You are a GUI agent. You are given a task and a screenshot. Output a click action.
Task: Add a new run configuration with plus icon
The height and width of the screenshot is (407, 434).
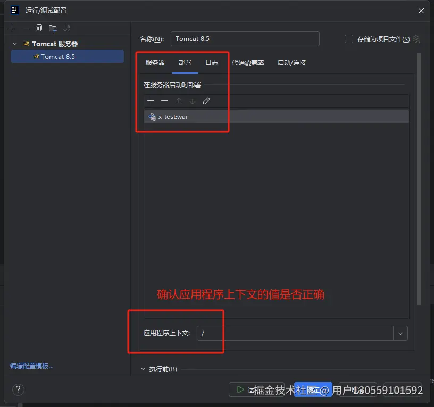pyautogui.click(x=11, y=28)
